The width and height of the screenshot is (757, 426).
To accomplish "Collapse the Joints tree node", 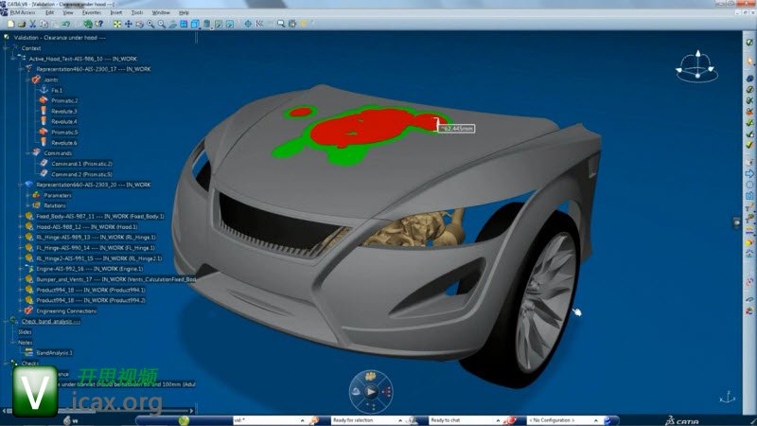I will [28, 80].
